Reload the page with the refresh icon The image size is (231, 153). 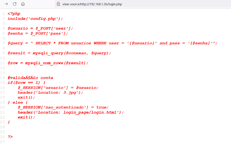point(15,4)
